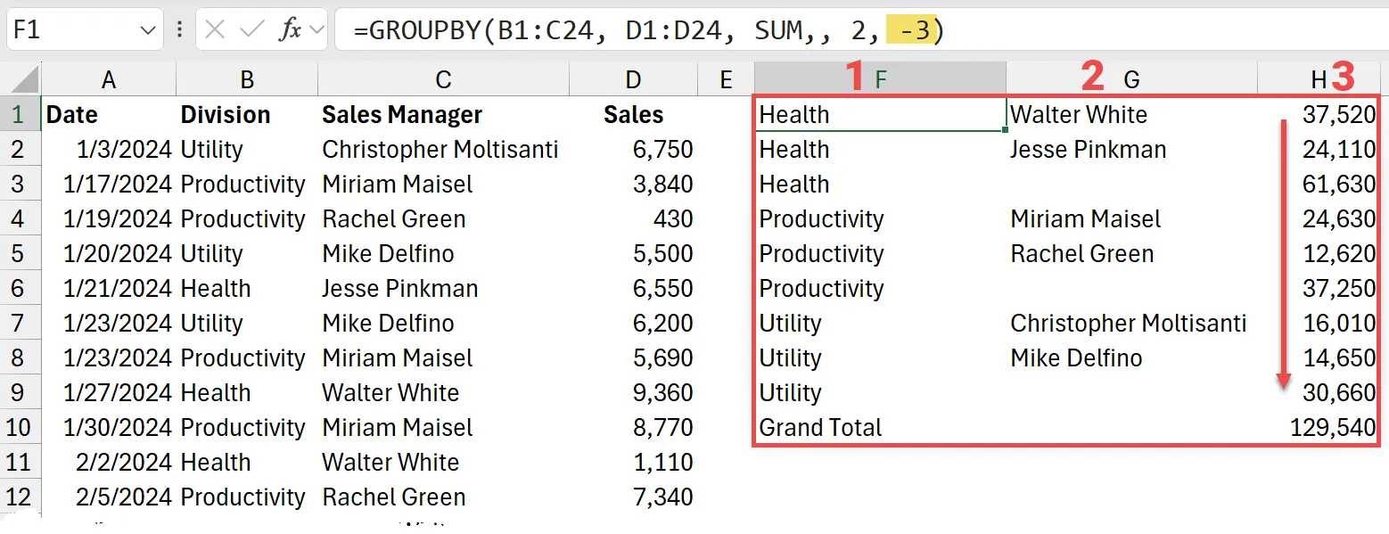
Task: Open the Name Box dropdown arrow
Action: pos(148,30)
